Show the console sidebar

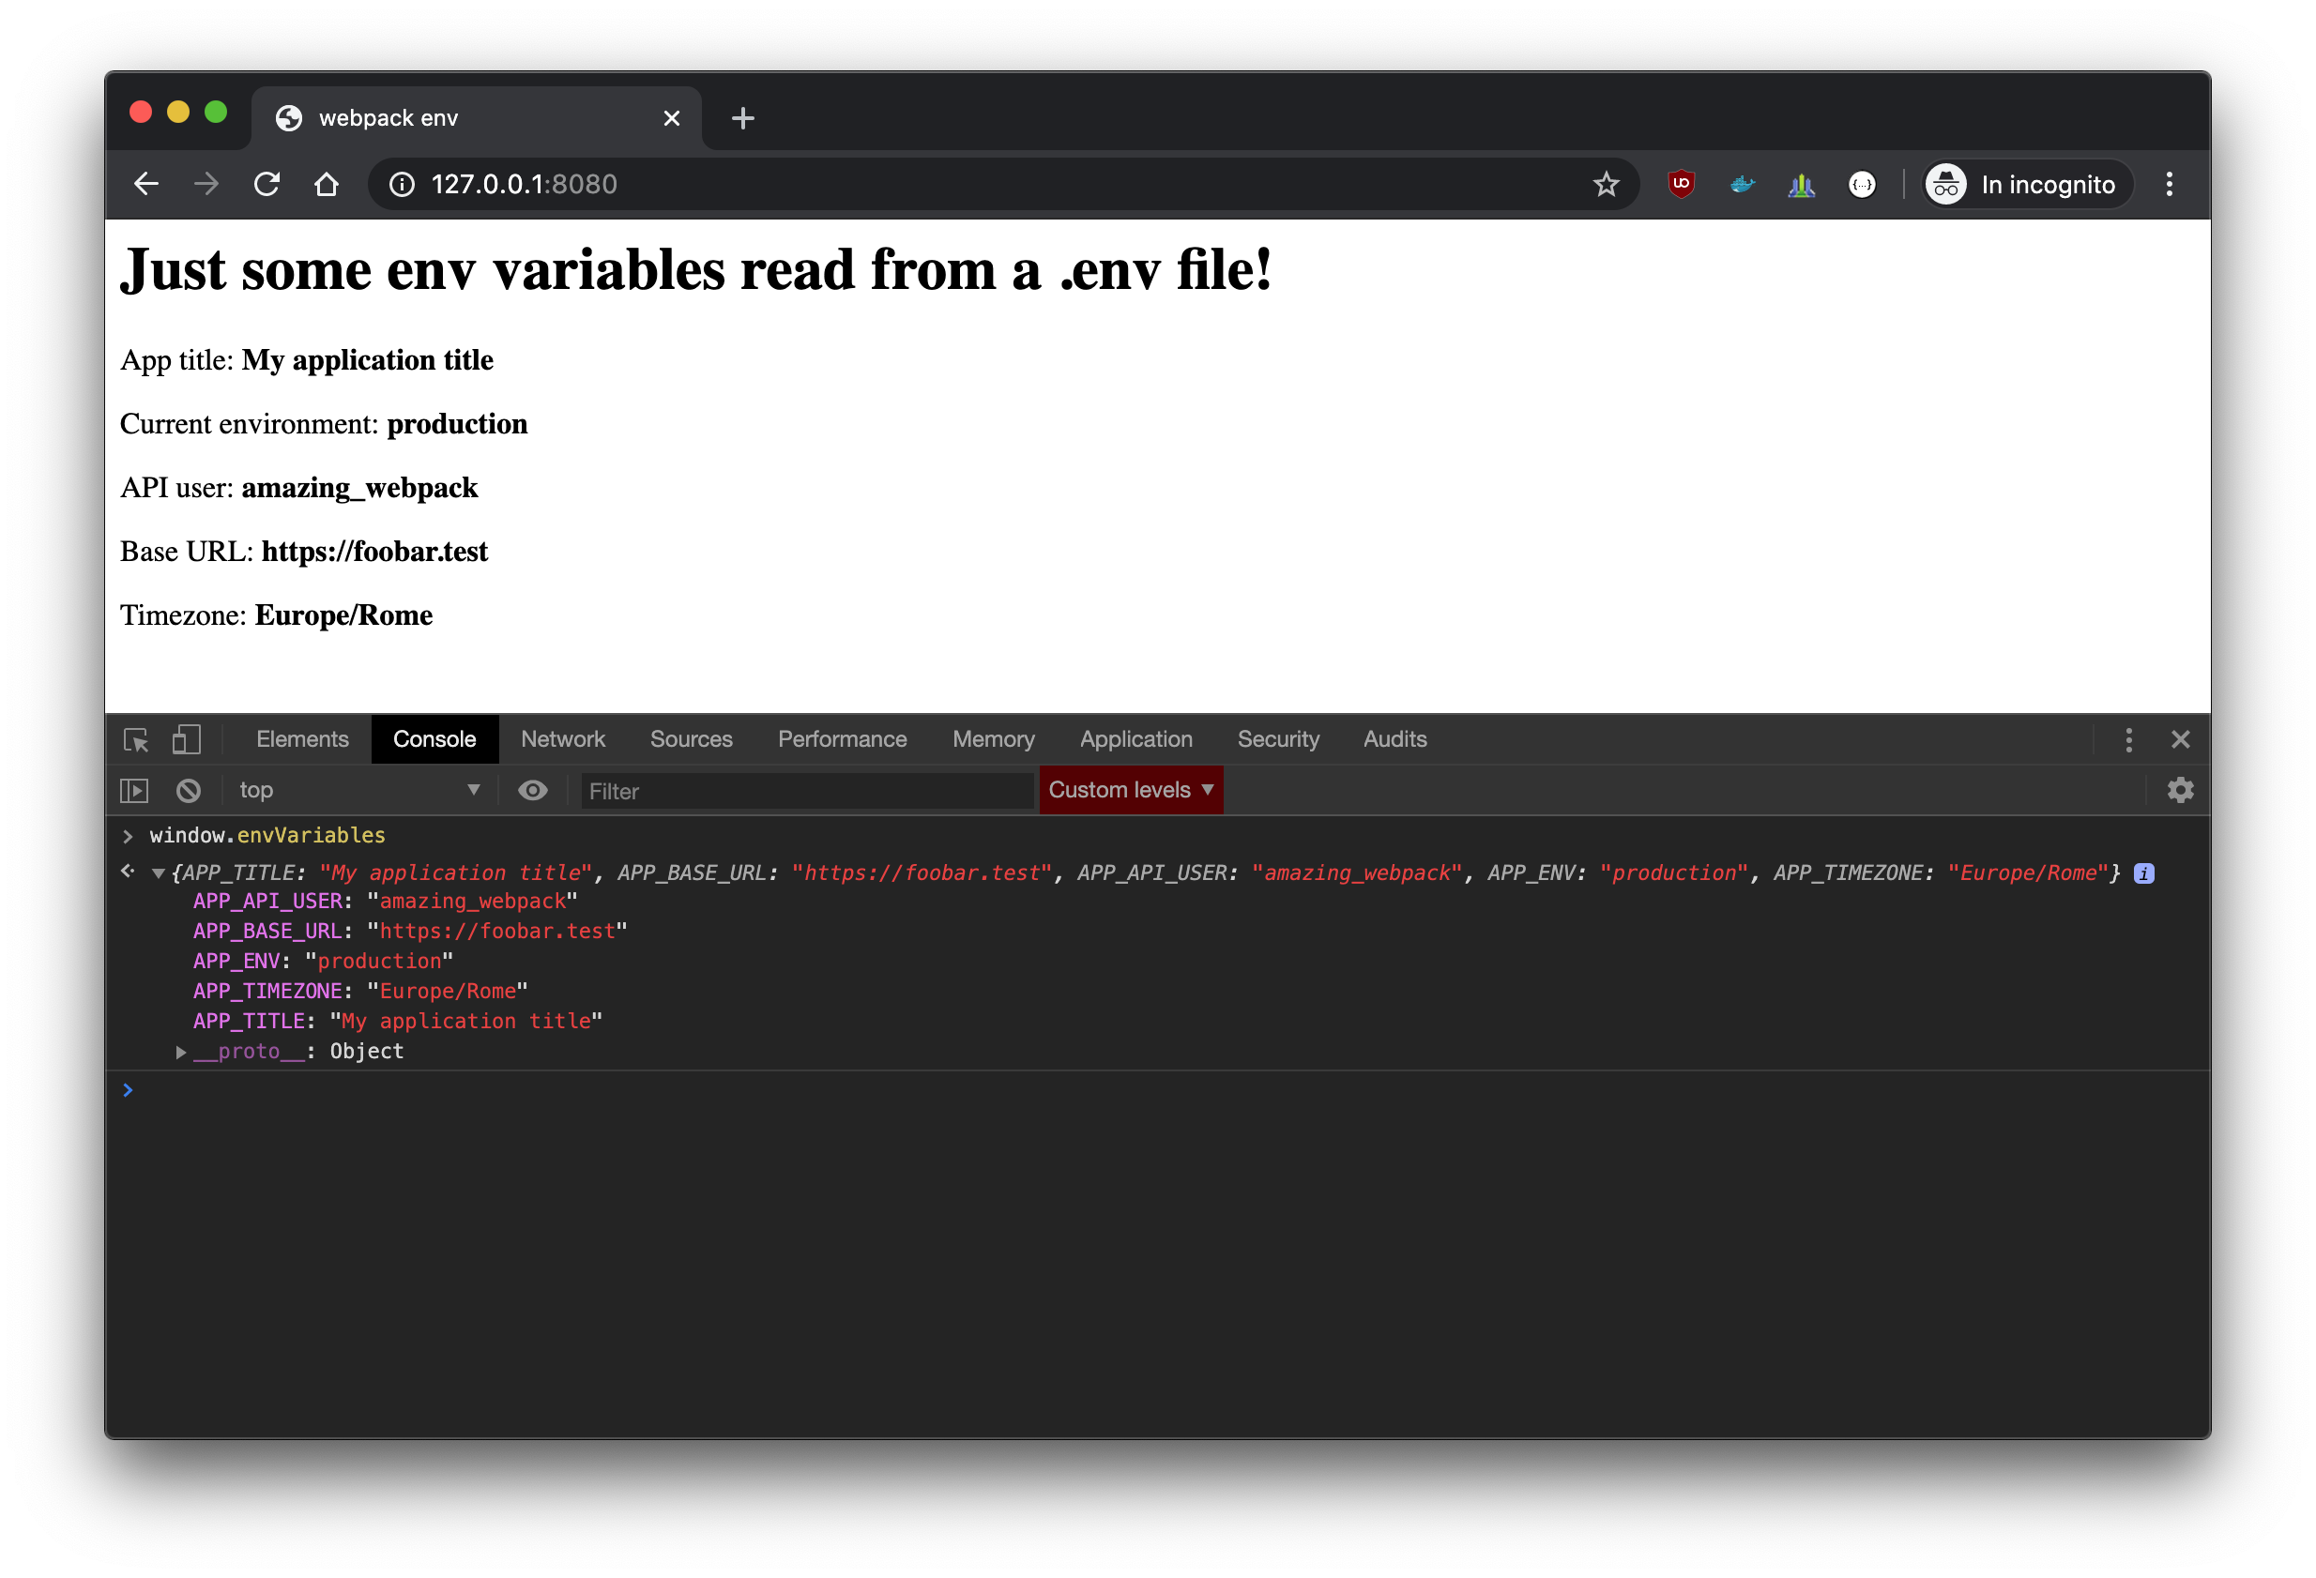[x=134, y=790]
